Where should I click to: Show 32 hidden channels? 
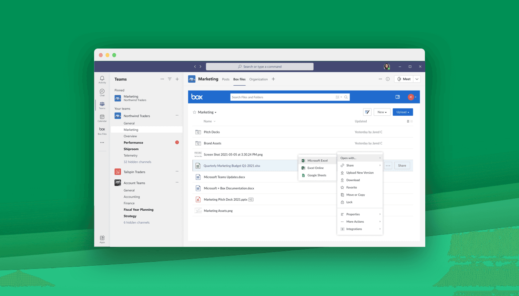coord(137,162)
